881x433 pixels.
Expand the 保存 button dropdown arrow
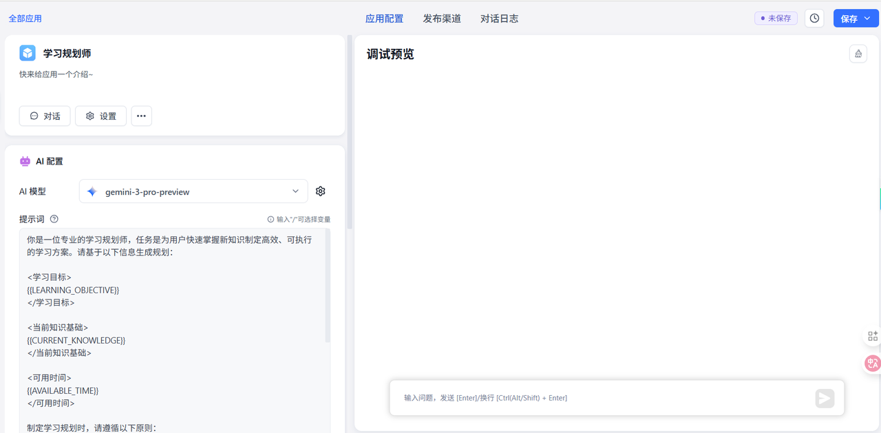tap(867, 19)
